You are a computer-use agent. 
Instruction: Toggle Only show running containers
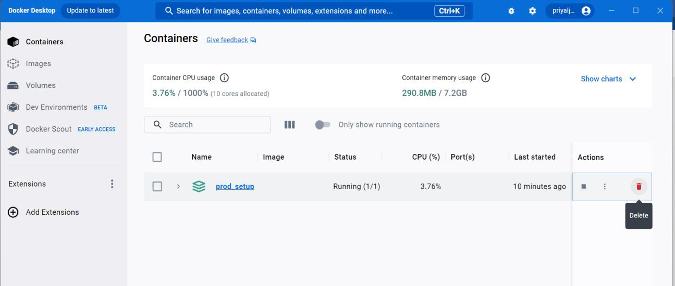point(323,125)
